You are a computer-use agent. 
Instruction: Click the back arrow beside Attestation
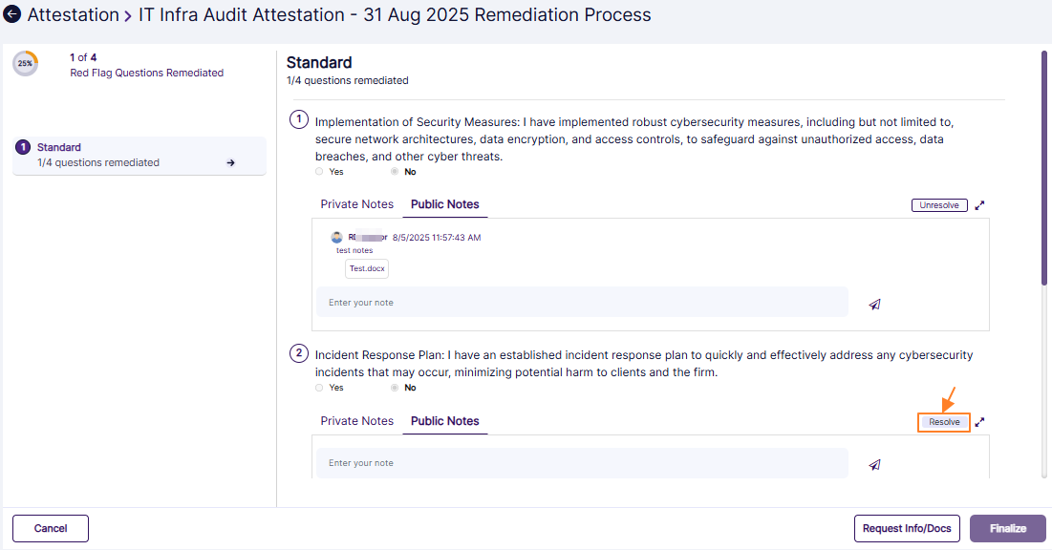(12, 15)
